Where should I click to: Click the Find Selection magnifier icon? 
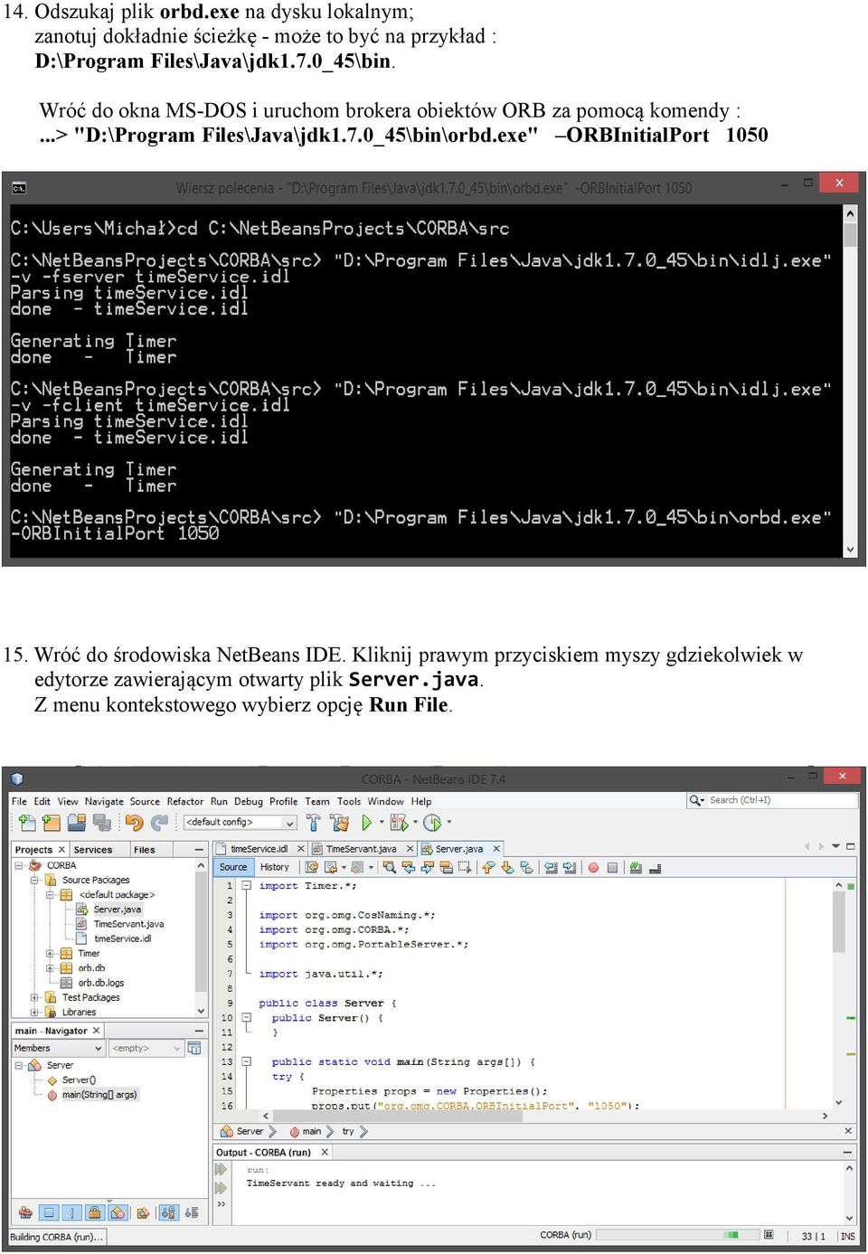(390, 867)
